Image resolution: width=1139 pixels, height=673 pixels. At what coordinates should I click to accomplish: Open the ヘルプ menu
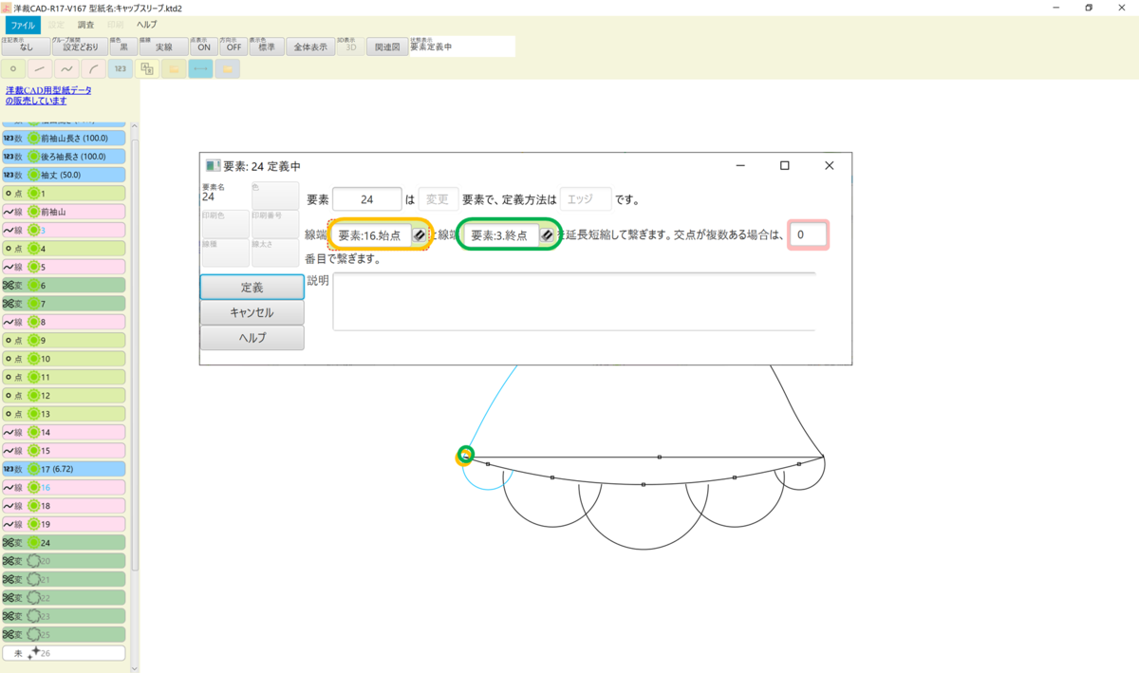click(x=147, y=25)
